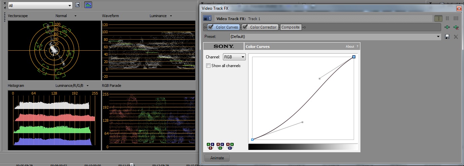Close the Video Track FX window
The height and width of the screenshot is (166, 464).
(x=459, y=8)
